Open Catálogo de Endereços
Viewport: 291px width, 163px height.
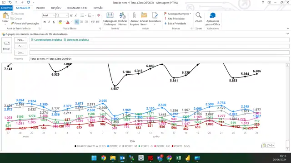click(x=110, y=19)
